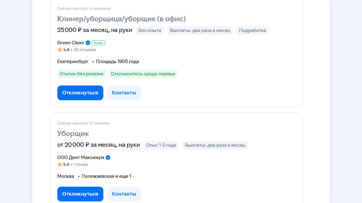Click the ООО Дент Максимум verified badge
Image resolution: width=362 pixels, height=203 pixels.
pyautogui.click(x=108, y=157)
